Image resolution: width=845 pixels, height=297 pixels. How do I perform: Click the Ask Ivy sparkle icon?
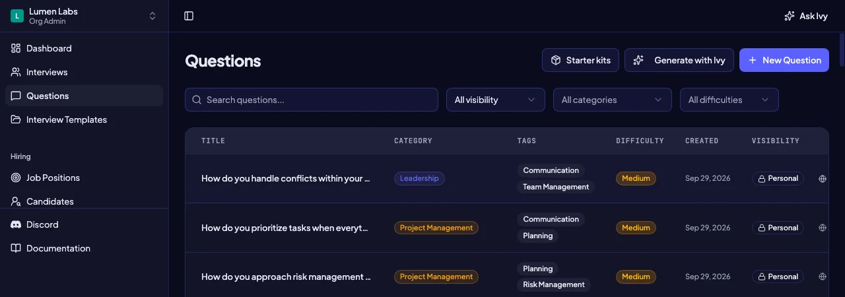(x=789, y=16)
